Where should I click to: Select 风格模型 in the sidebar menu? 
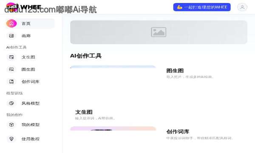pos(30,103)
